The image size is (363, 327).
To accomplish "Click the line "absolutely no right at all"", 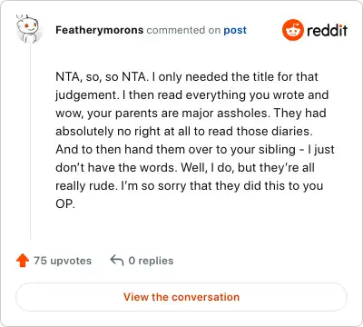I will point(184,132).
